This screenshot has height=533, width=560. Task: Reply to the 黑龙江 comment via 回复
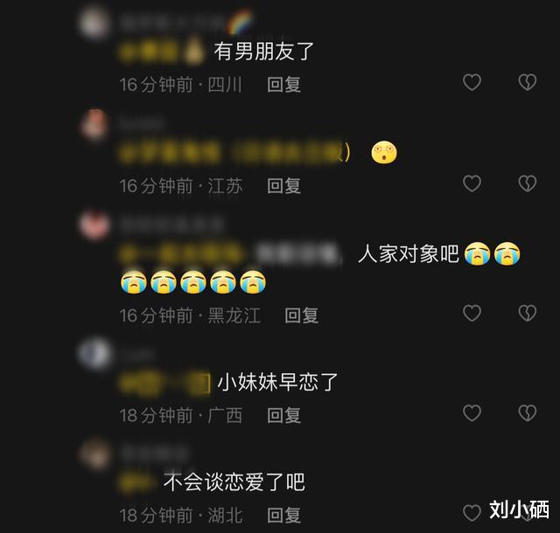[301, 315]
